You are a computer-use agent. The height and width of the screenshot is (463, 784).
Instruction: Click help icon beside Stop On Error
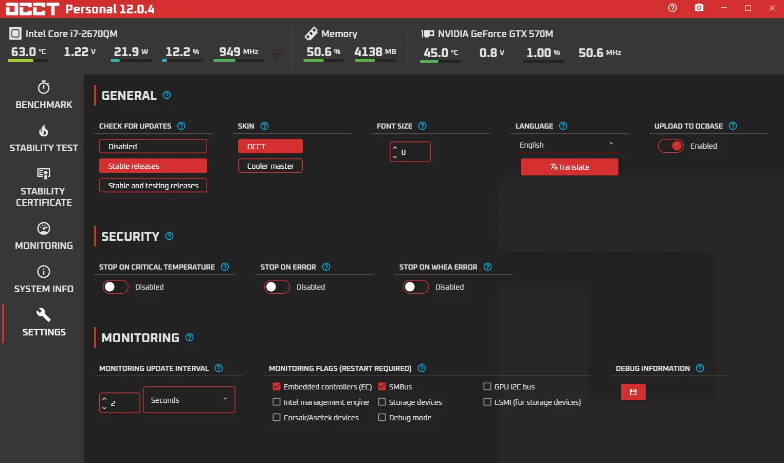326,267
